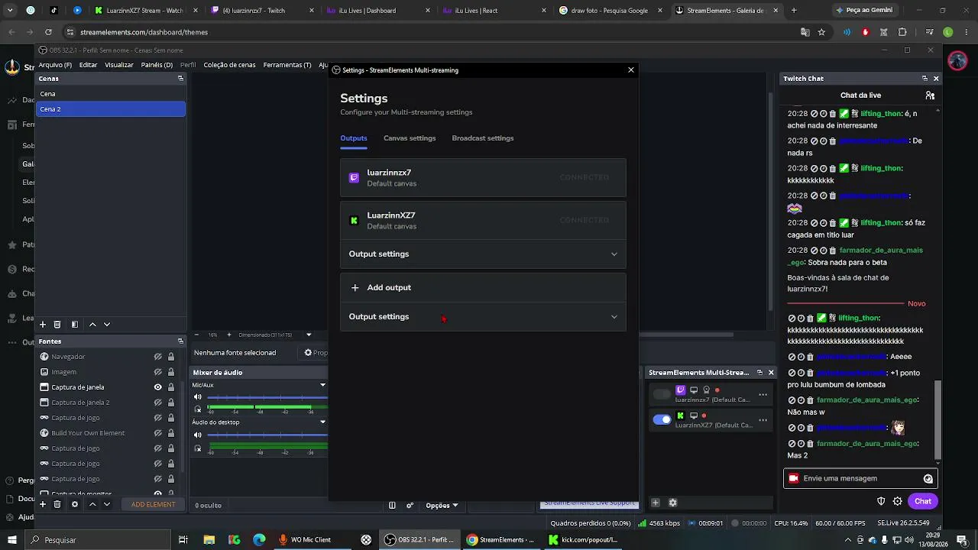Open the Visualizar menu in OBS
The width and height of the screenshot is (978, 550).
[x=119, y=65]
